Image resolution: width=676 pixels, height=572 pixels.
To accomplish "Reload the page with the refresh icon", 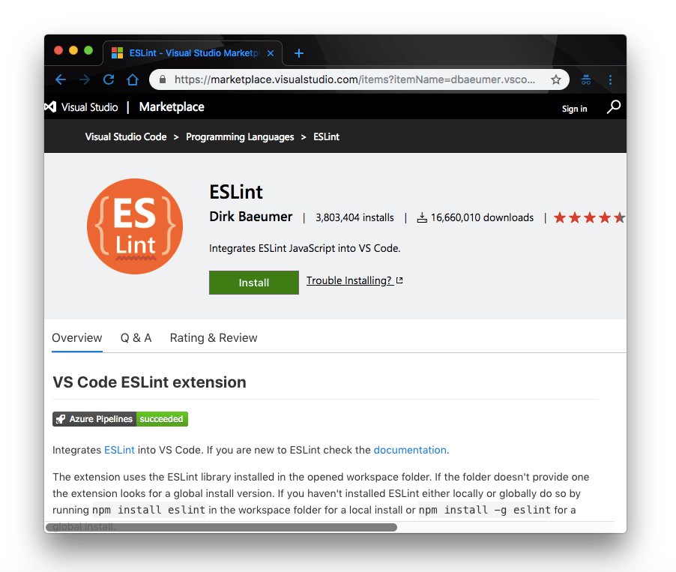I will [109, 79].
